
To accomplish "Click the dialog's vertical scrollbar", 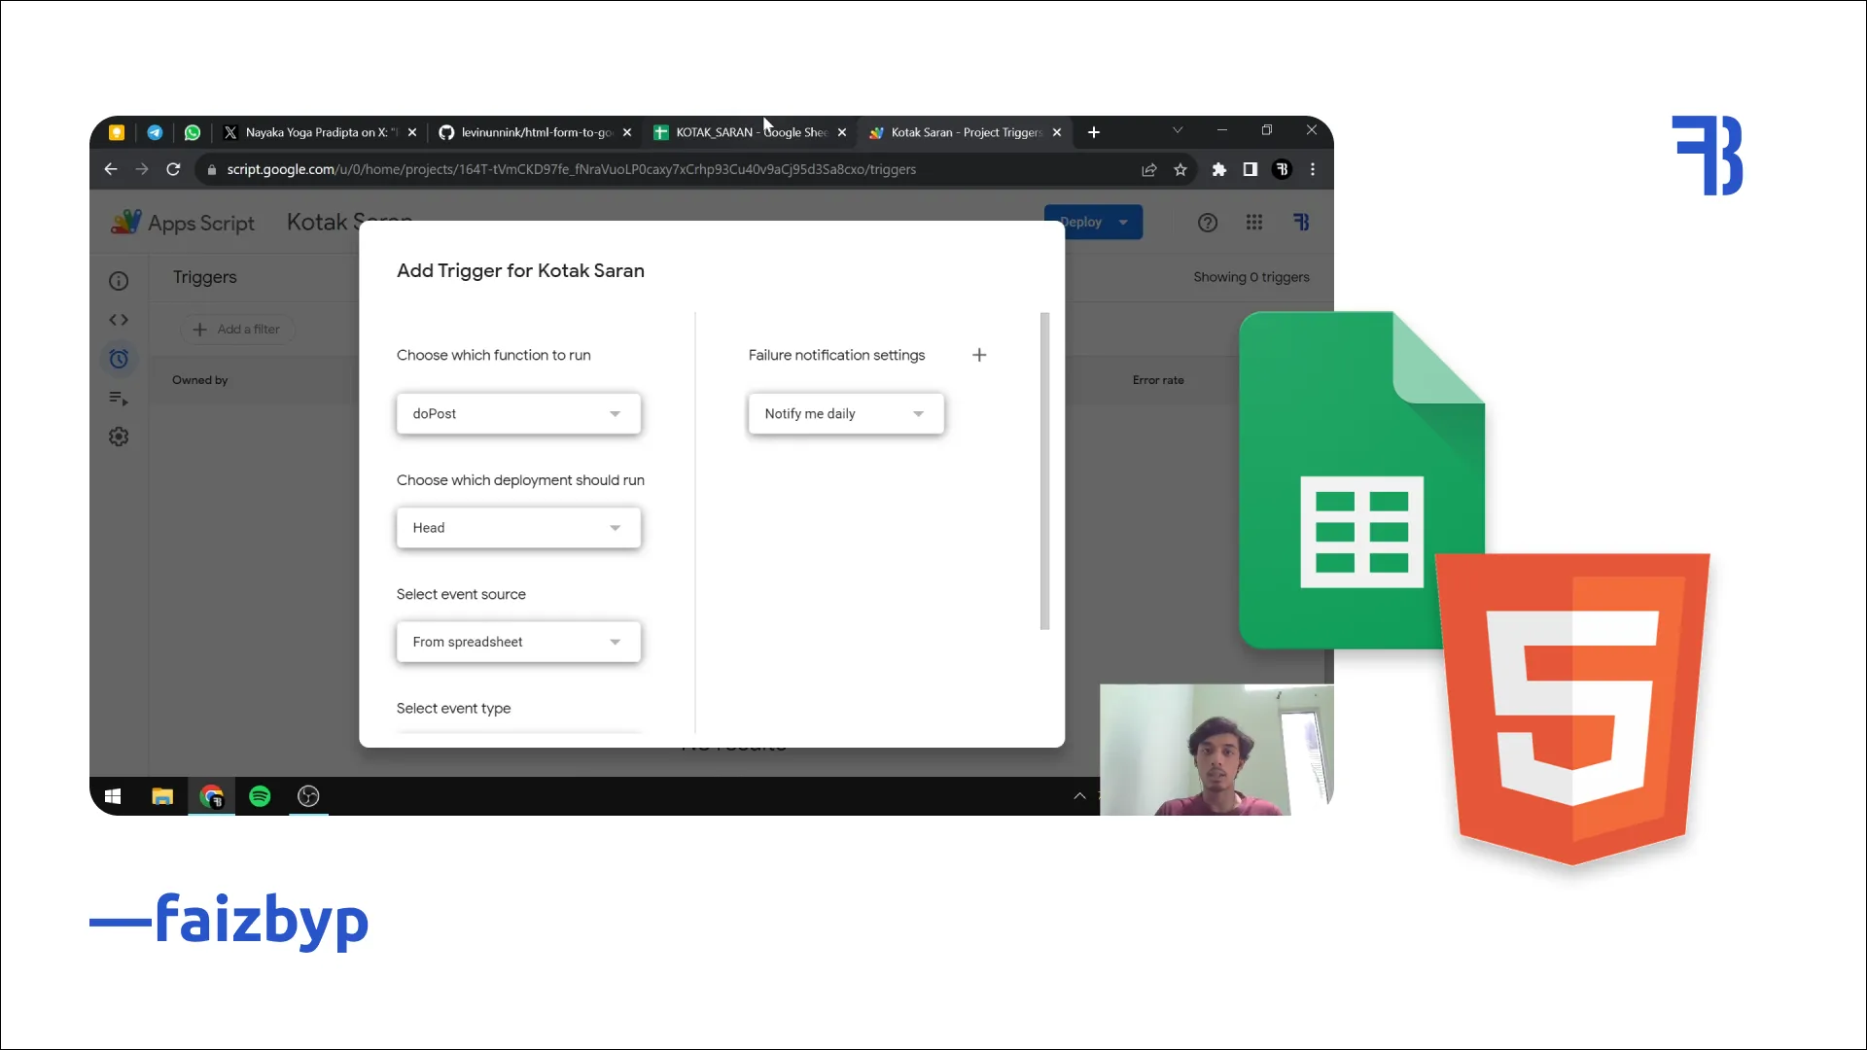I will pyautogui.click(x=1045, y=471).
